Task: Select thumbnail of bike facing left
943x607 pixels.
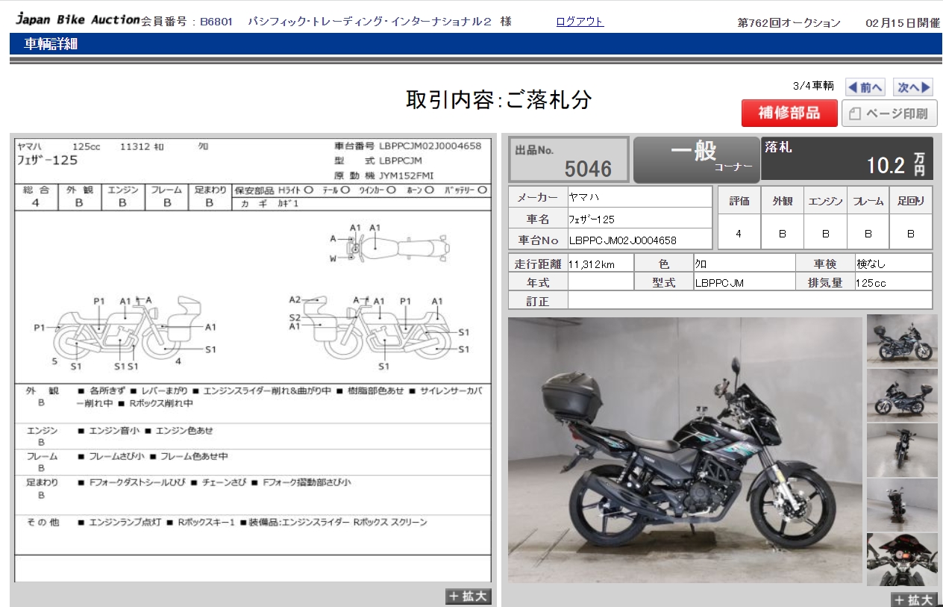Action: [x=902, y=395]
